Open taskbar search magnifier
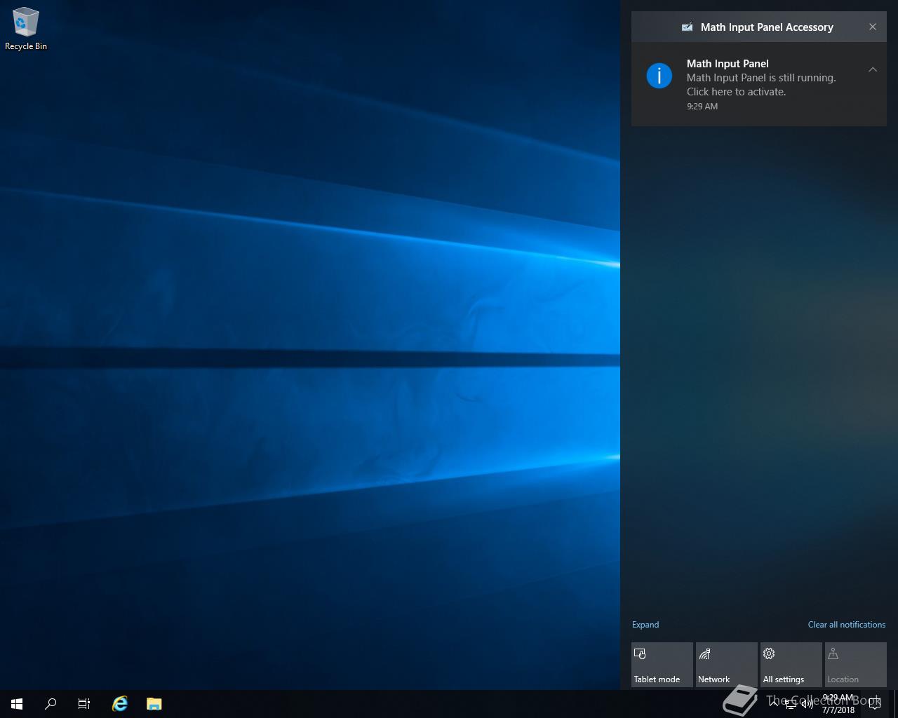Screen dimensions: 898x718 tap(51, 704)
